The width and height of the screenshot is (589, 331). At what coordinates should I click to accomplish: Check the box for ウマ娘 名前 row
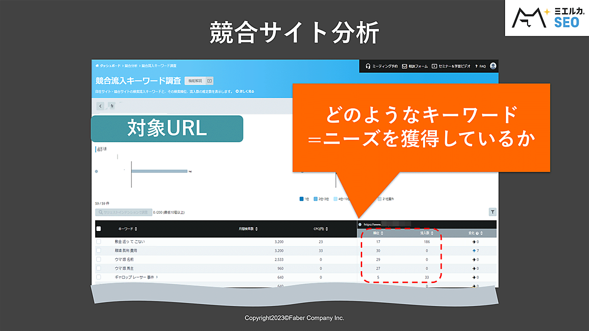pyautogui.click(x=99, y=259)
